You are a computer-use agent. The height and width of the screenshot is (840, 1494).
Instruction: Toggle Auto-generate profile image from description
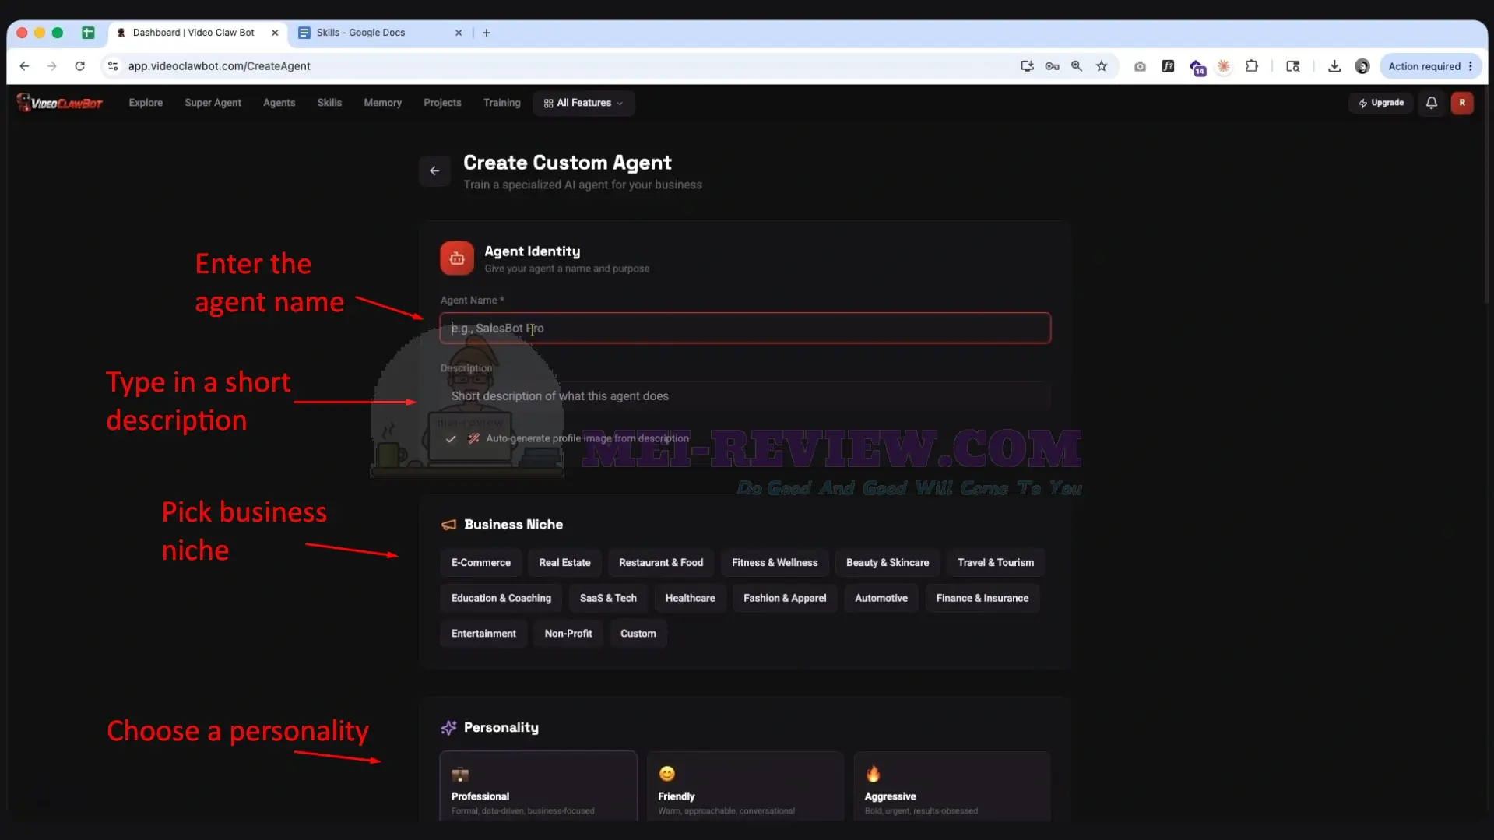click(451, 439)
